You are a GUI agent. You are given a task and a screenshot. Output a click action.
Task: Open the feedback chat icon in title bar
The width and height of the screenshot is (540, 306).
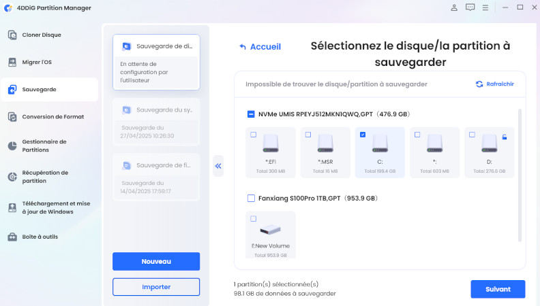[470, 7]
